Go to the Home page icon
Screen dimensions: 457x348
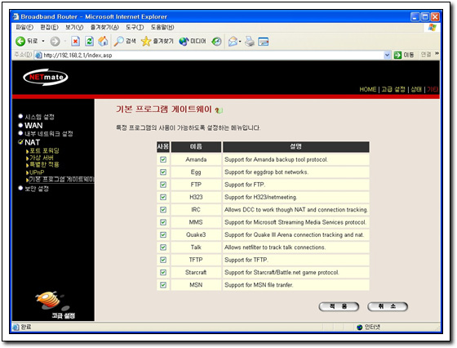tap(103, 41)
